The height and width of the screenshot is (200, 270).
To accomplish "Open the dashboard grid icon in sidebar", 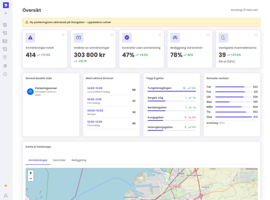I will (5, 25).
